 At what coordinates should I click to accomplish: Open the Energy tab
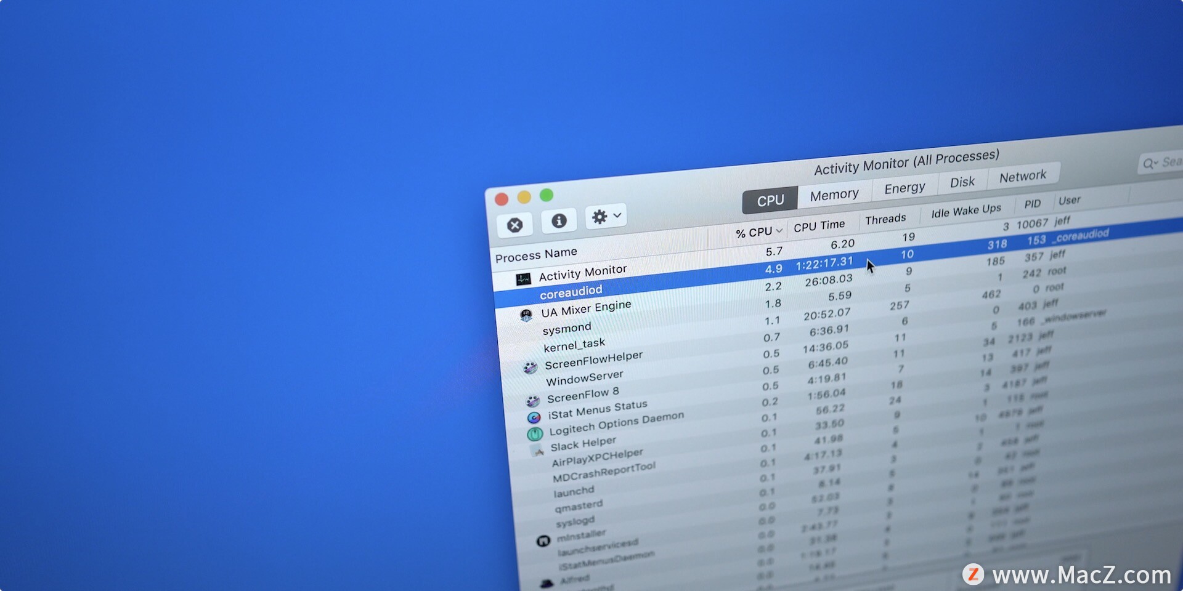tap(905, 188)
